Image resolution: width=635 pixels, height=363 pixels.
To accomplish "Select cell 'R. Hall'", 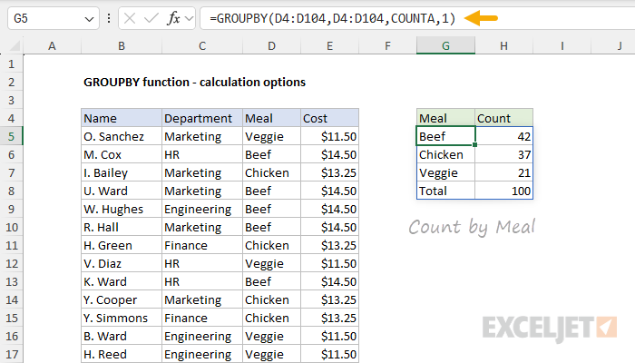I will coord(122,227).
